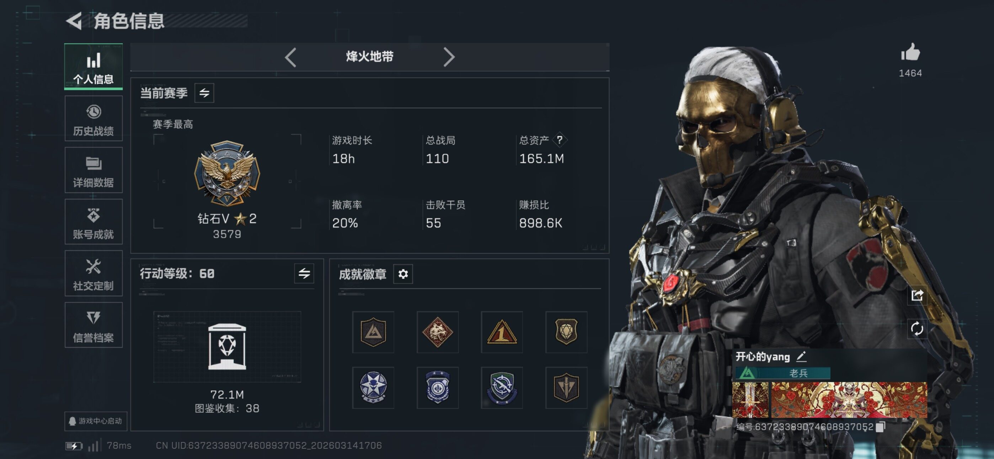This screenshot has height=459, width=994.
Task: Open the 历史战绩 tab
Action: pyautogui.click(x=93, y=118)
